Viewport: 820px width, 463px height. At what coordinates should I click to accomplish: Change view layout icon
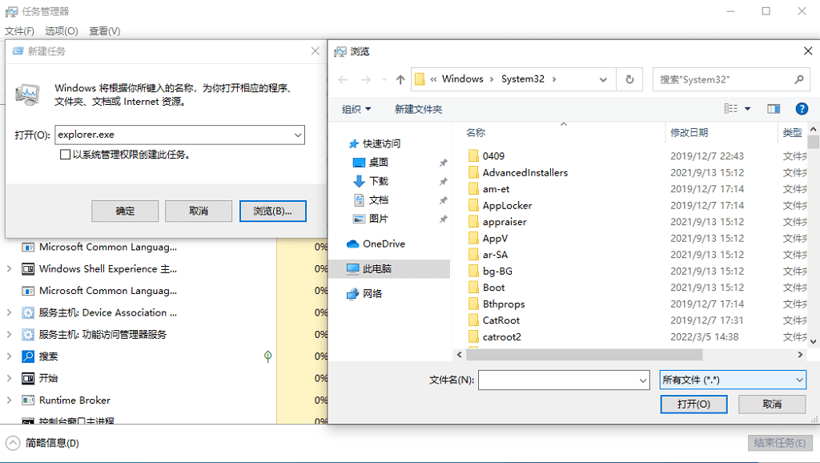click(x=730, y=109)
